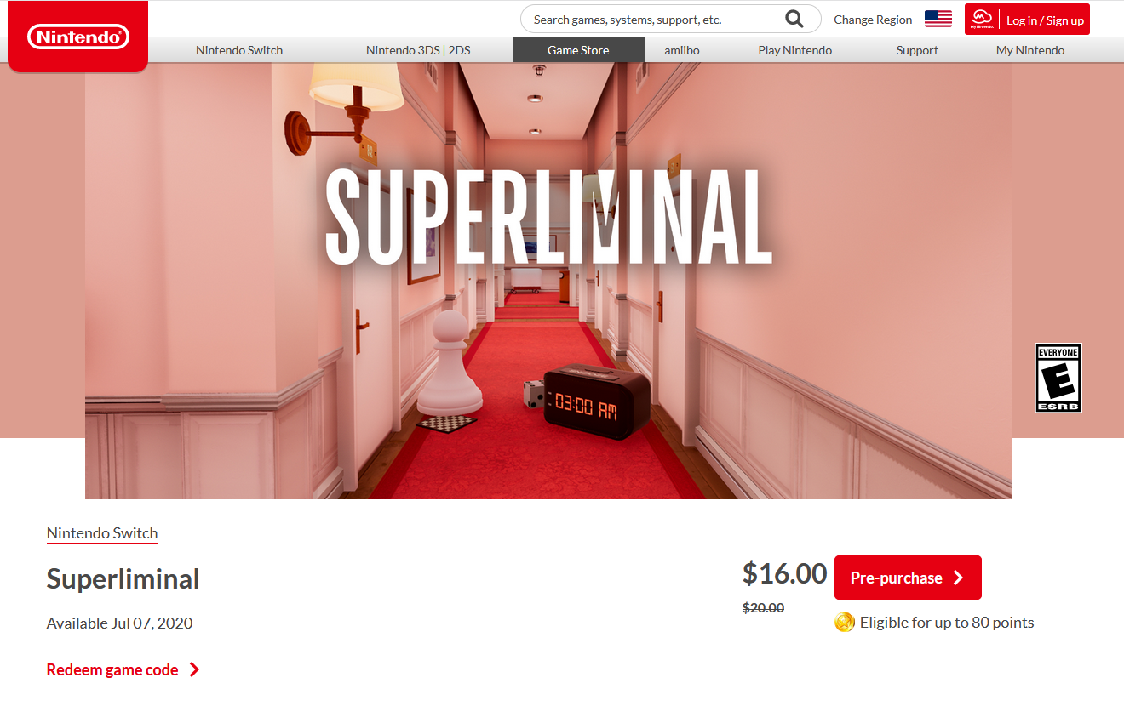Open the amiibo menu item
The width and height of the screenshot is (1124, 706).
(x=682, y=50)
